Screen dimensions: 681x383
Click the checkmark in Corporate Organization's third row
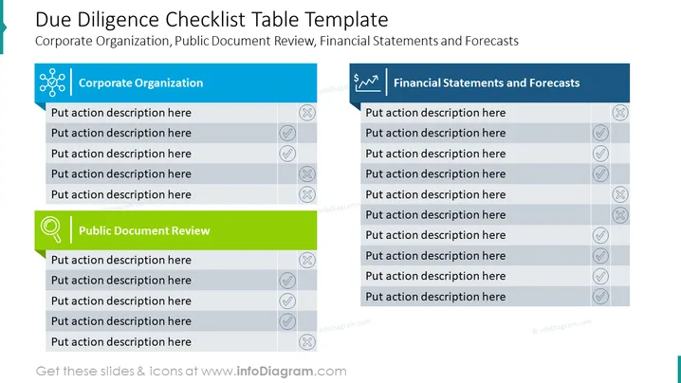point(287,154)
